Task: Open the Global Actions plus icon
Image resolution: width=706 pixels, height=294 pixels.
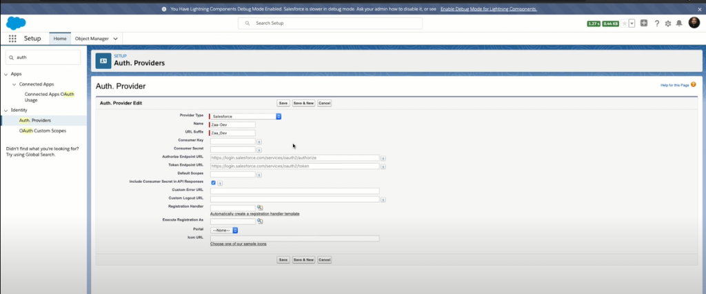Action: [x=643, y=23]
